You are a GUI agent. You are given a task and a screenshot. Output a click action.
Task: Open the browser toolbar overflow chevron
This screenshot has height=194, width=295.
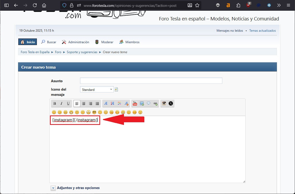click(279, 5)
